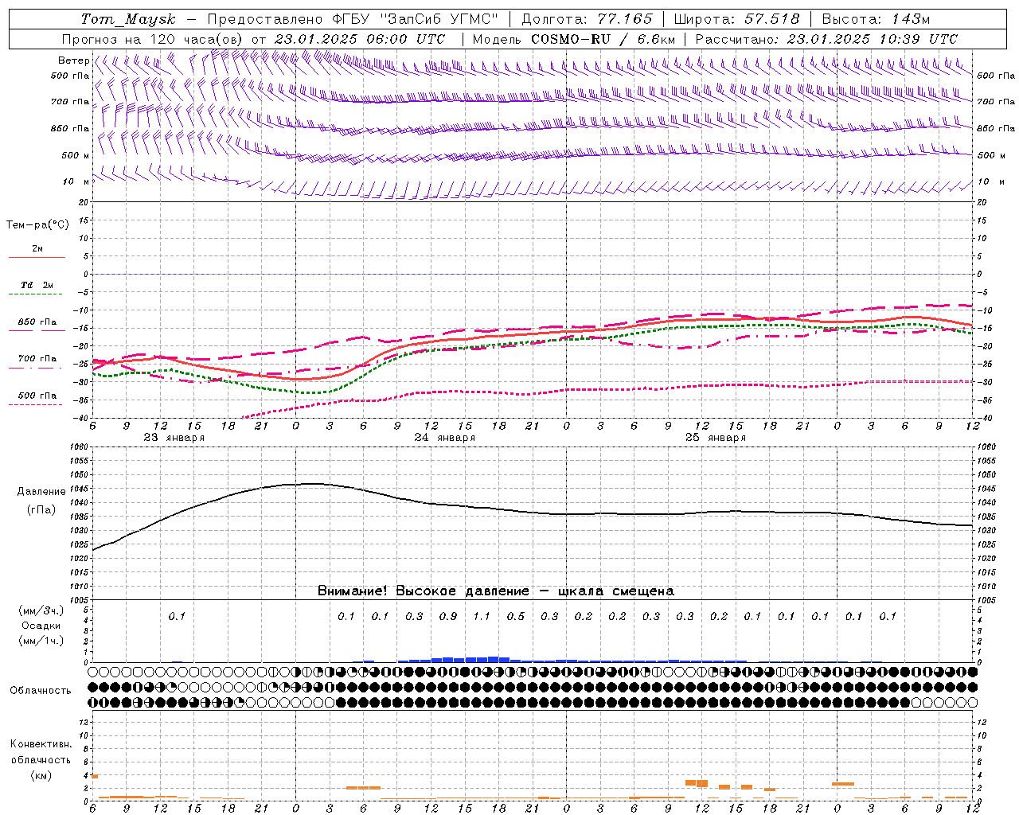Click the -25 temperature axis tick
The height and width of the screenshot is (815, 1019).
(81, 365)
